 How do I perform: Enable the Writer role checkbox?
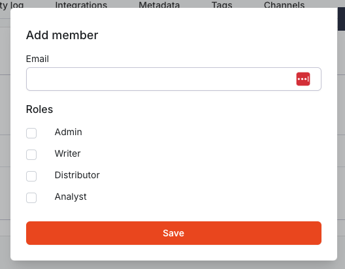click(31, 155)
